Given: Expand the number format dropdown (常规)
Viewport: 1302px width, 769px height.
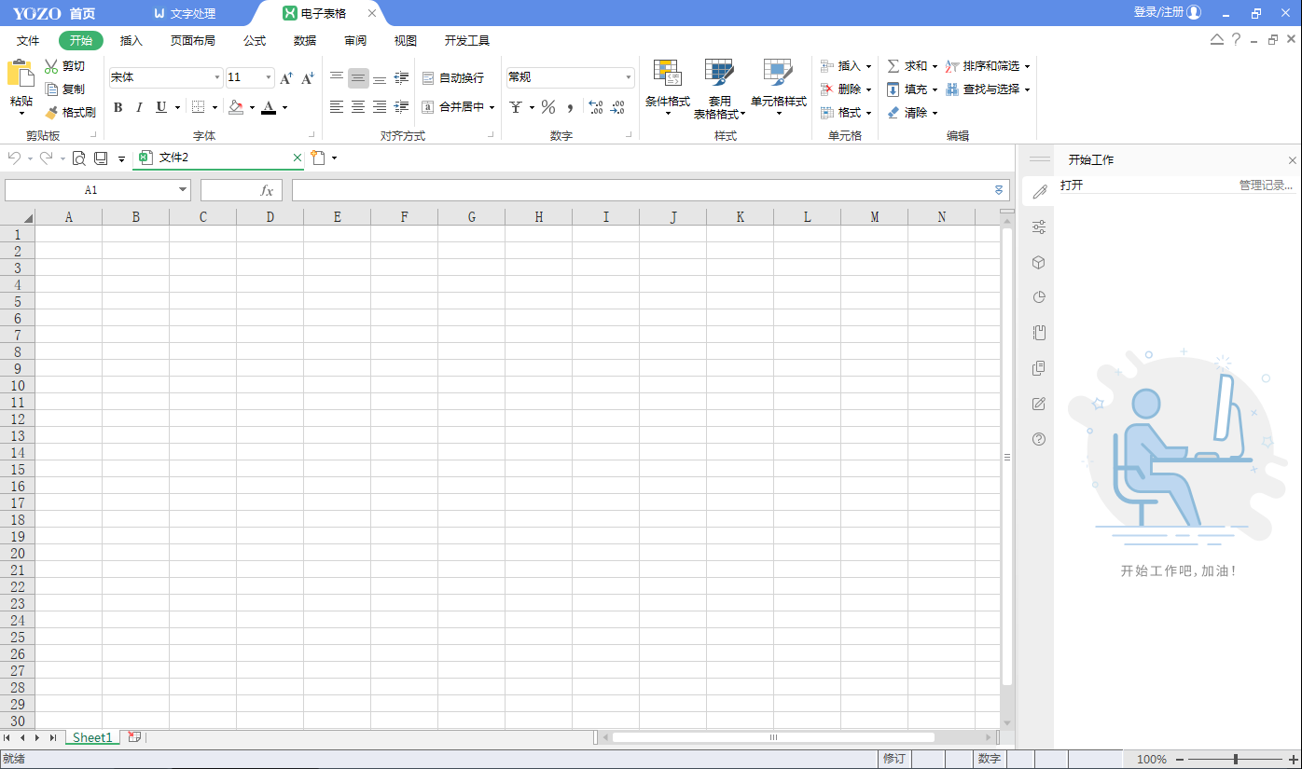Looking at the screenshot, I should pyautogui.click(x=629, y=78).
